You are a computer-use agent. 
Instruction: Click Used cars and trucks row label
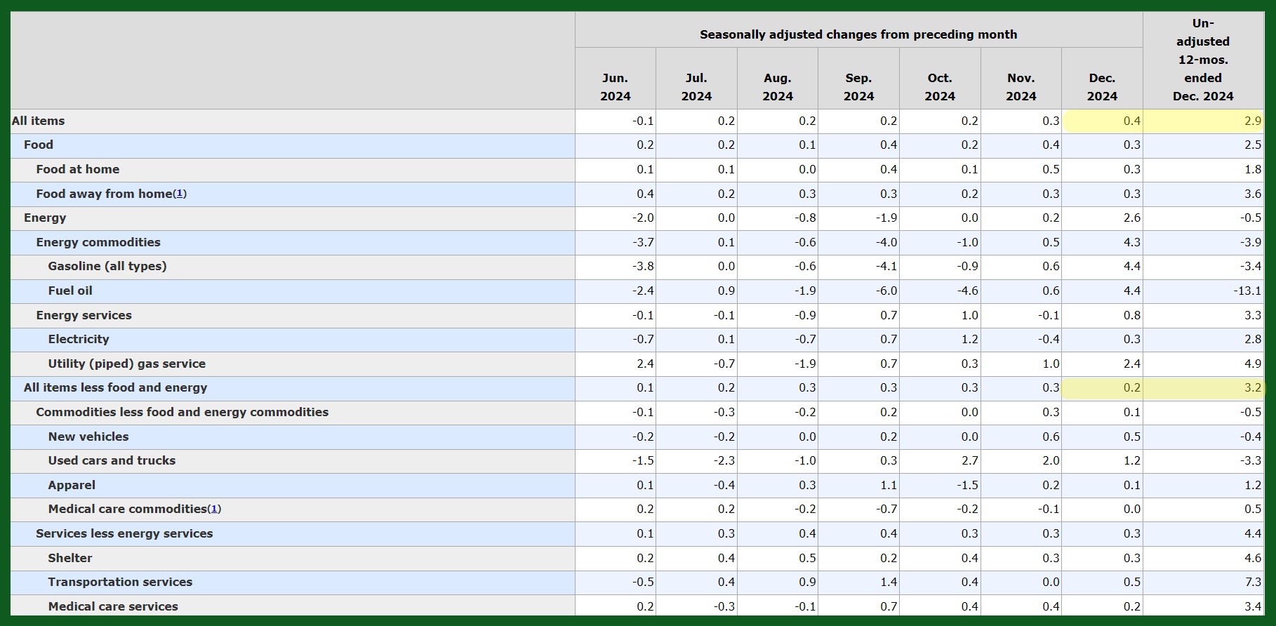coord(112,460)
